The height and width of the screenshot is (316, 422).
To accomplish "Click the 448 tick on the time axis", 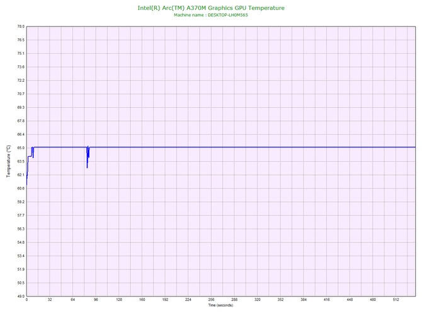I will (x=350, y=300).
